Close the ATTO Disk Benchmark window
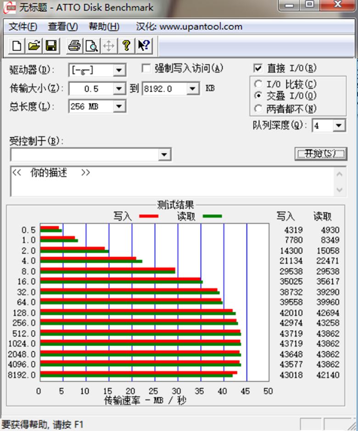 338,6
